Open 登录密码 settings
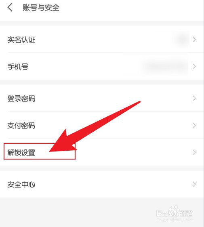 tap(102, 98)
